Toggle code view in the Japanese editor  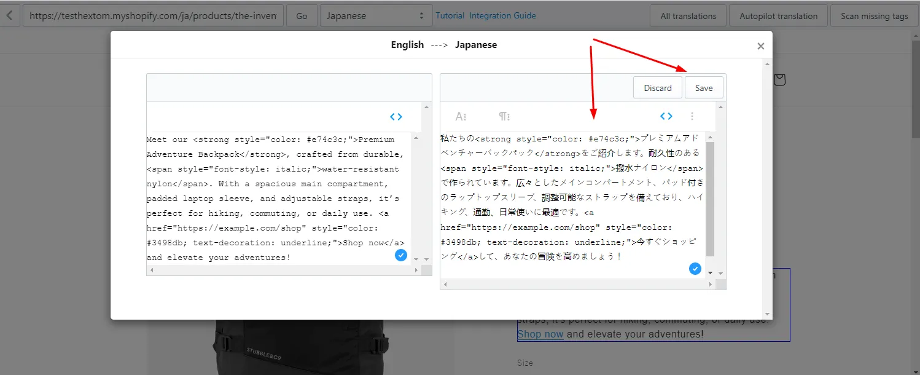coord(666,116)
